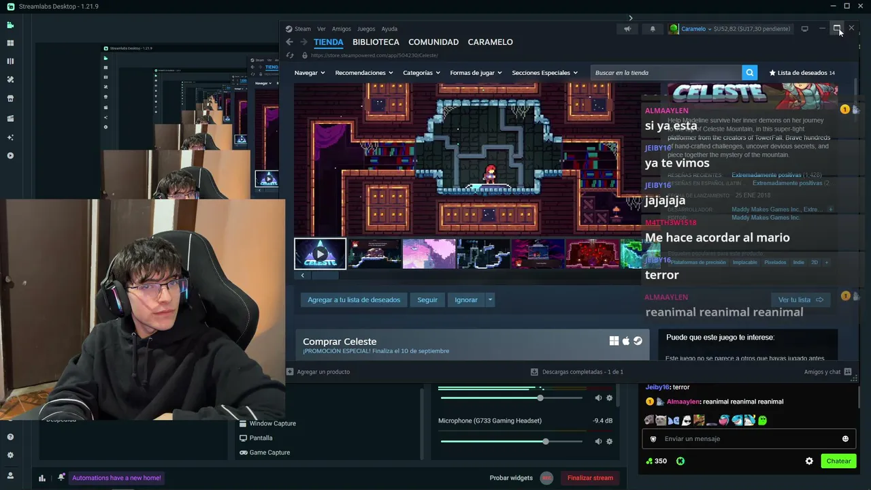Click the Probar widgets button
The height and width of the screenshot is (490, 871).
pos(511,478)
